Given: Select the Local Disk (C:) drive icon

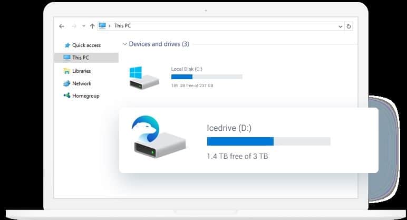Looking at the screenshot, I should tap(144, 78).
